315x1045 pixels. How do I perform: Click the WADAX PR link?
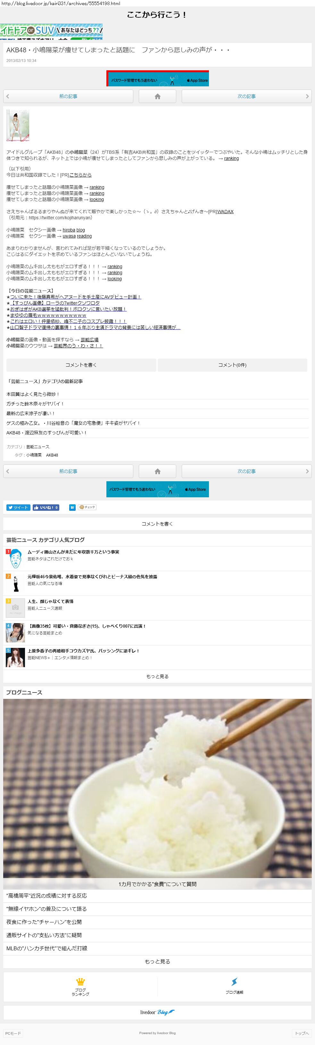coord(225,211)
